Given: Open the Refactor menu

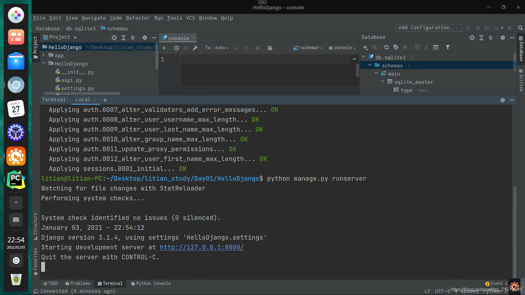Looking at the screenshot, I should point(138,18).
